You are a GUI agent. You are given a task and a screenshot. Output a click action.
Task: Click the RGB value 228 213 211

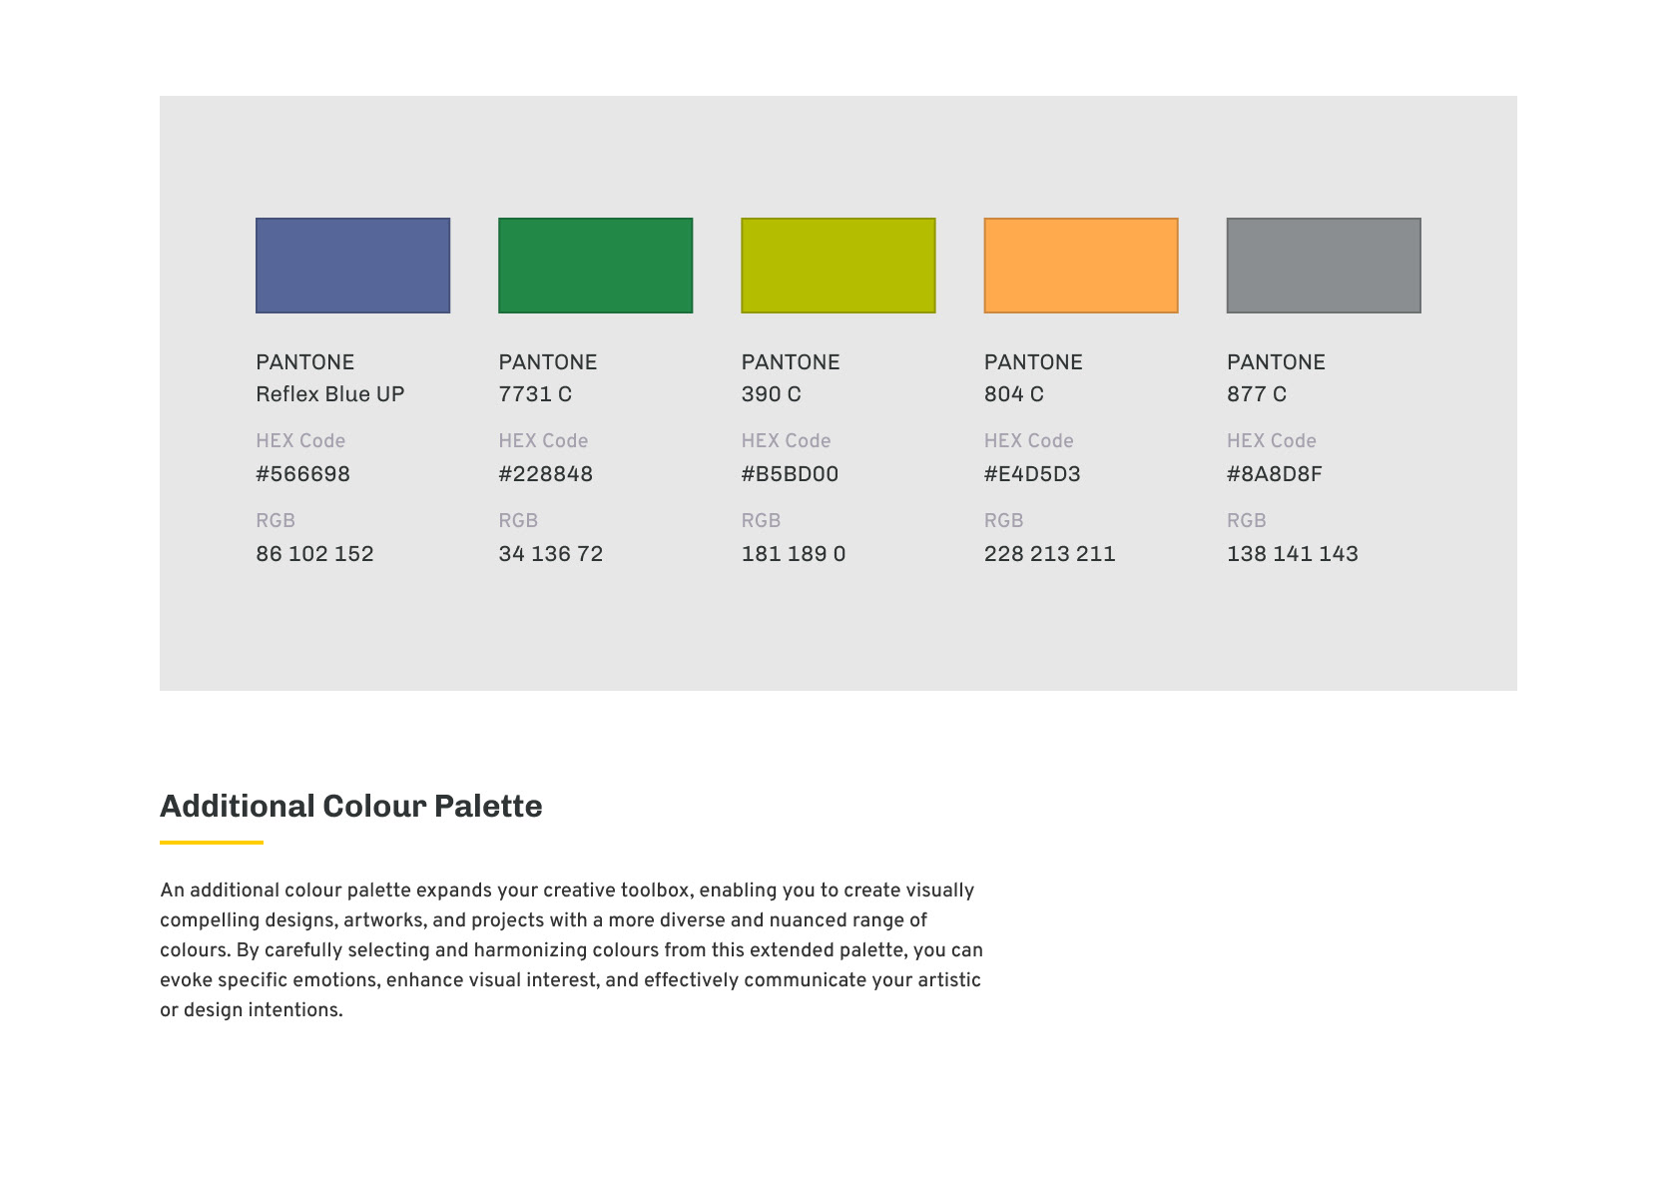[1049, 554]
